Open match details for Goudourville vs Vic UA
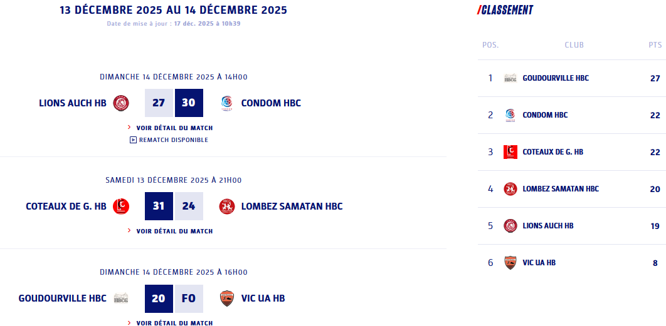This screenshot has height=326, width=666. (x=174, y=323)
